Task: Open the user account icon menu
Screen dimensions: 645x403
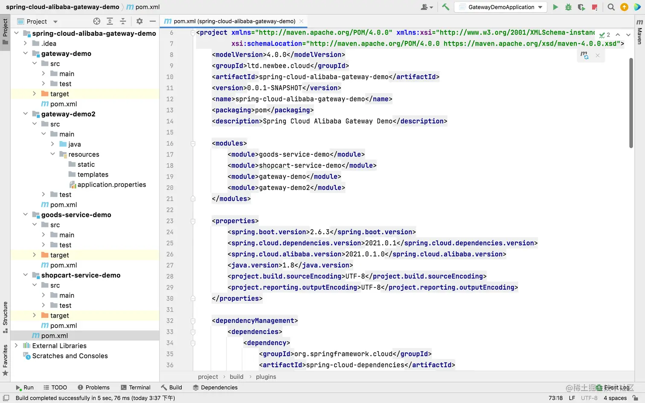Action: point(427,7)
